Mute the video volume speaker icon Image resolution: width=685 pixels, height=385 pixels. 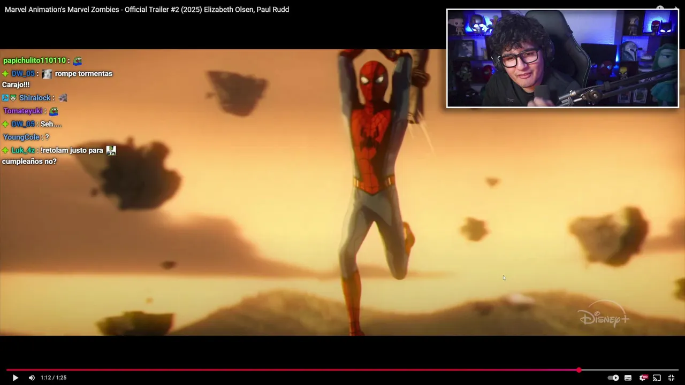32,378
